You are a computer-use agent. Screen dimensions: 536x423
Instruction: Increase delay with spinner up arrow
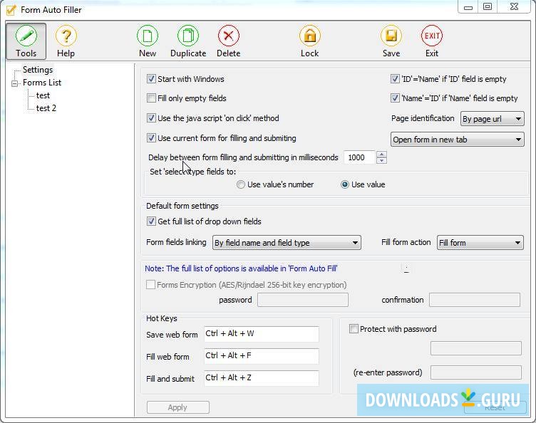click(x=381, y=154)
